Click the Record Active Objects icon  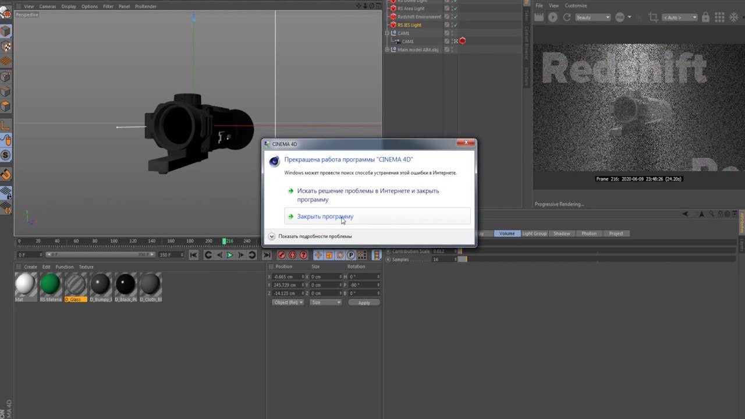pos(282,255)
